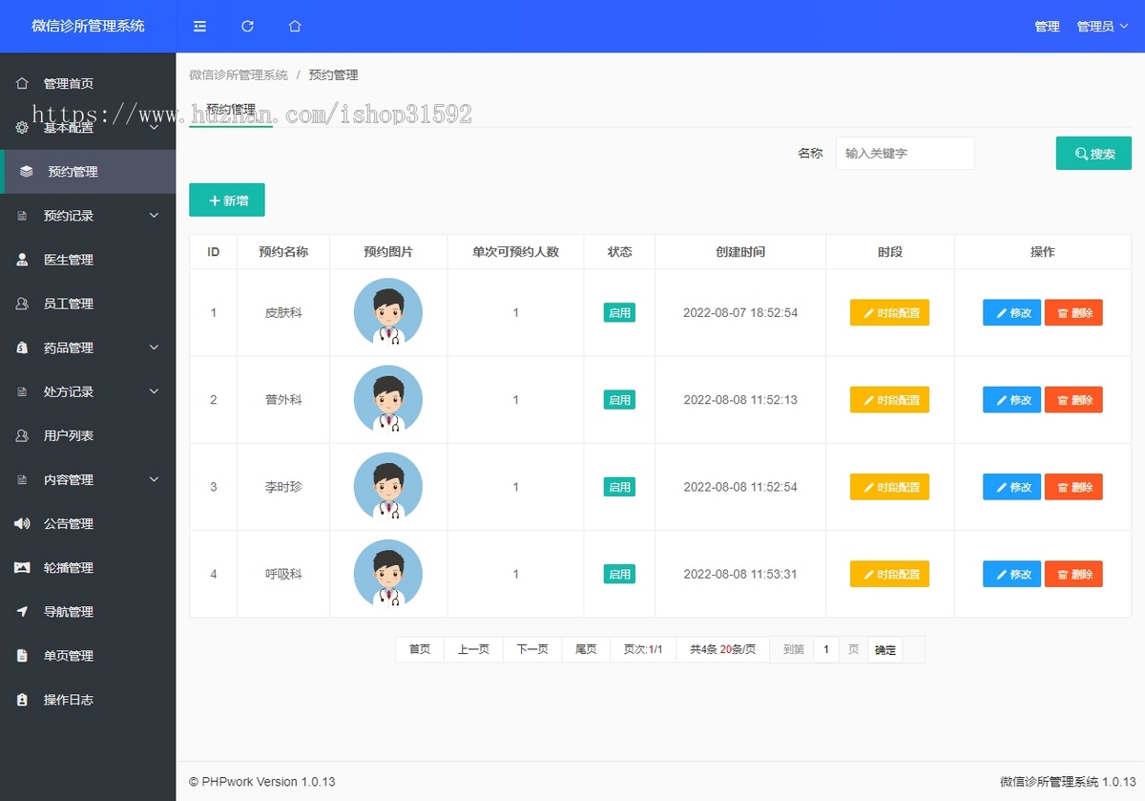Click the document icon beside 预约记录

pyautogui.click(x=23, y=216)
